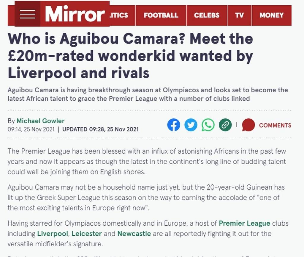
Task: Click the Mirror logo
Action: pos(75,14)
